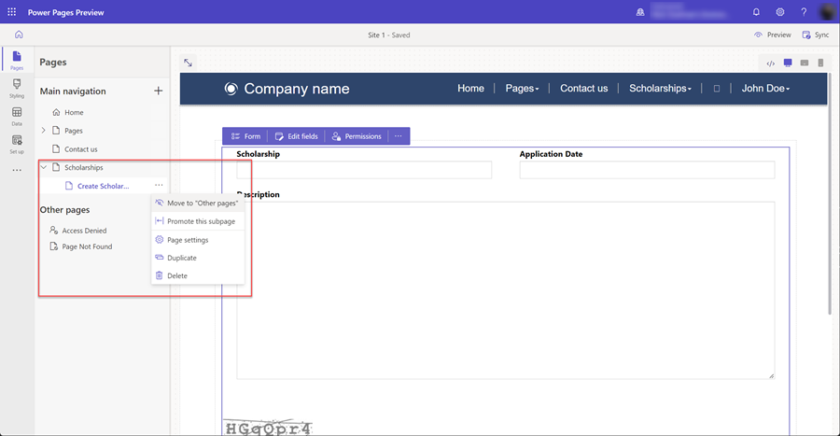Collapse the Scholarships tree node
Image resolution: width=840 pixels, height=436 pixels.
pyautogui.click(x=44, y=167)
